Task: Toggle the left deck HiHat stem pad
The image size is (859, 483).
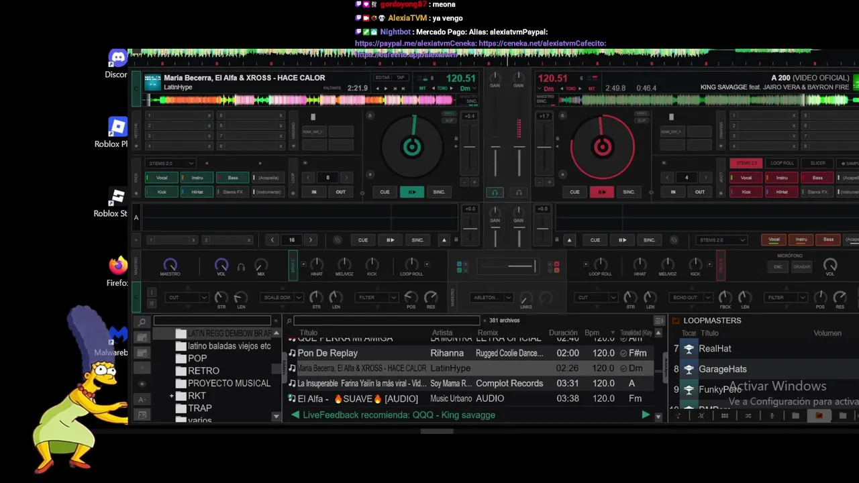Action: coord(197,192)
